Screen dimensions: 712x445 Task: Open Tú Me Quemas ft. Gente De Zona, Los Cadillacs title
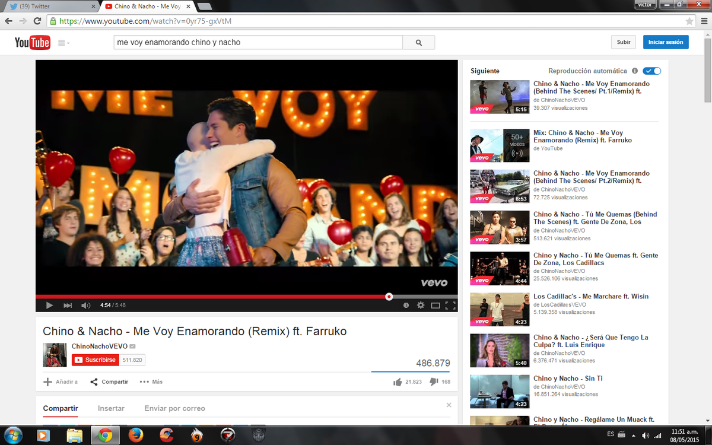click(x=596, y=259)
